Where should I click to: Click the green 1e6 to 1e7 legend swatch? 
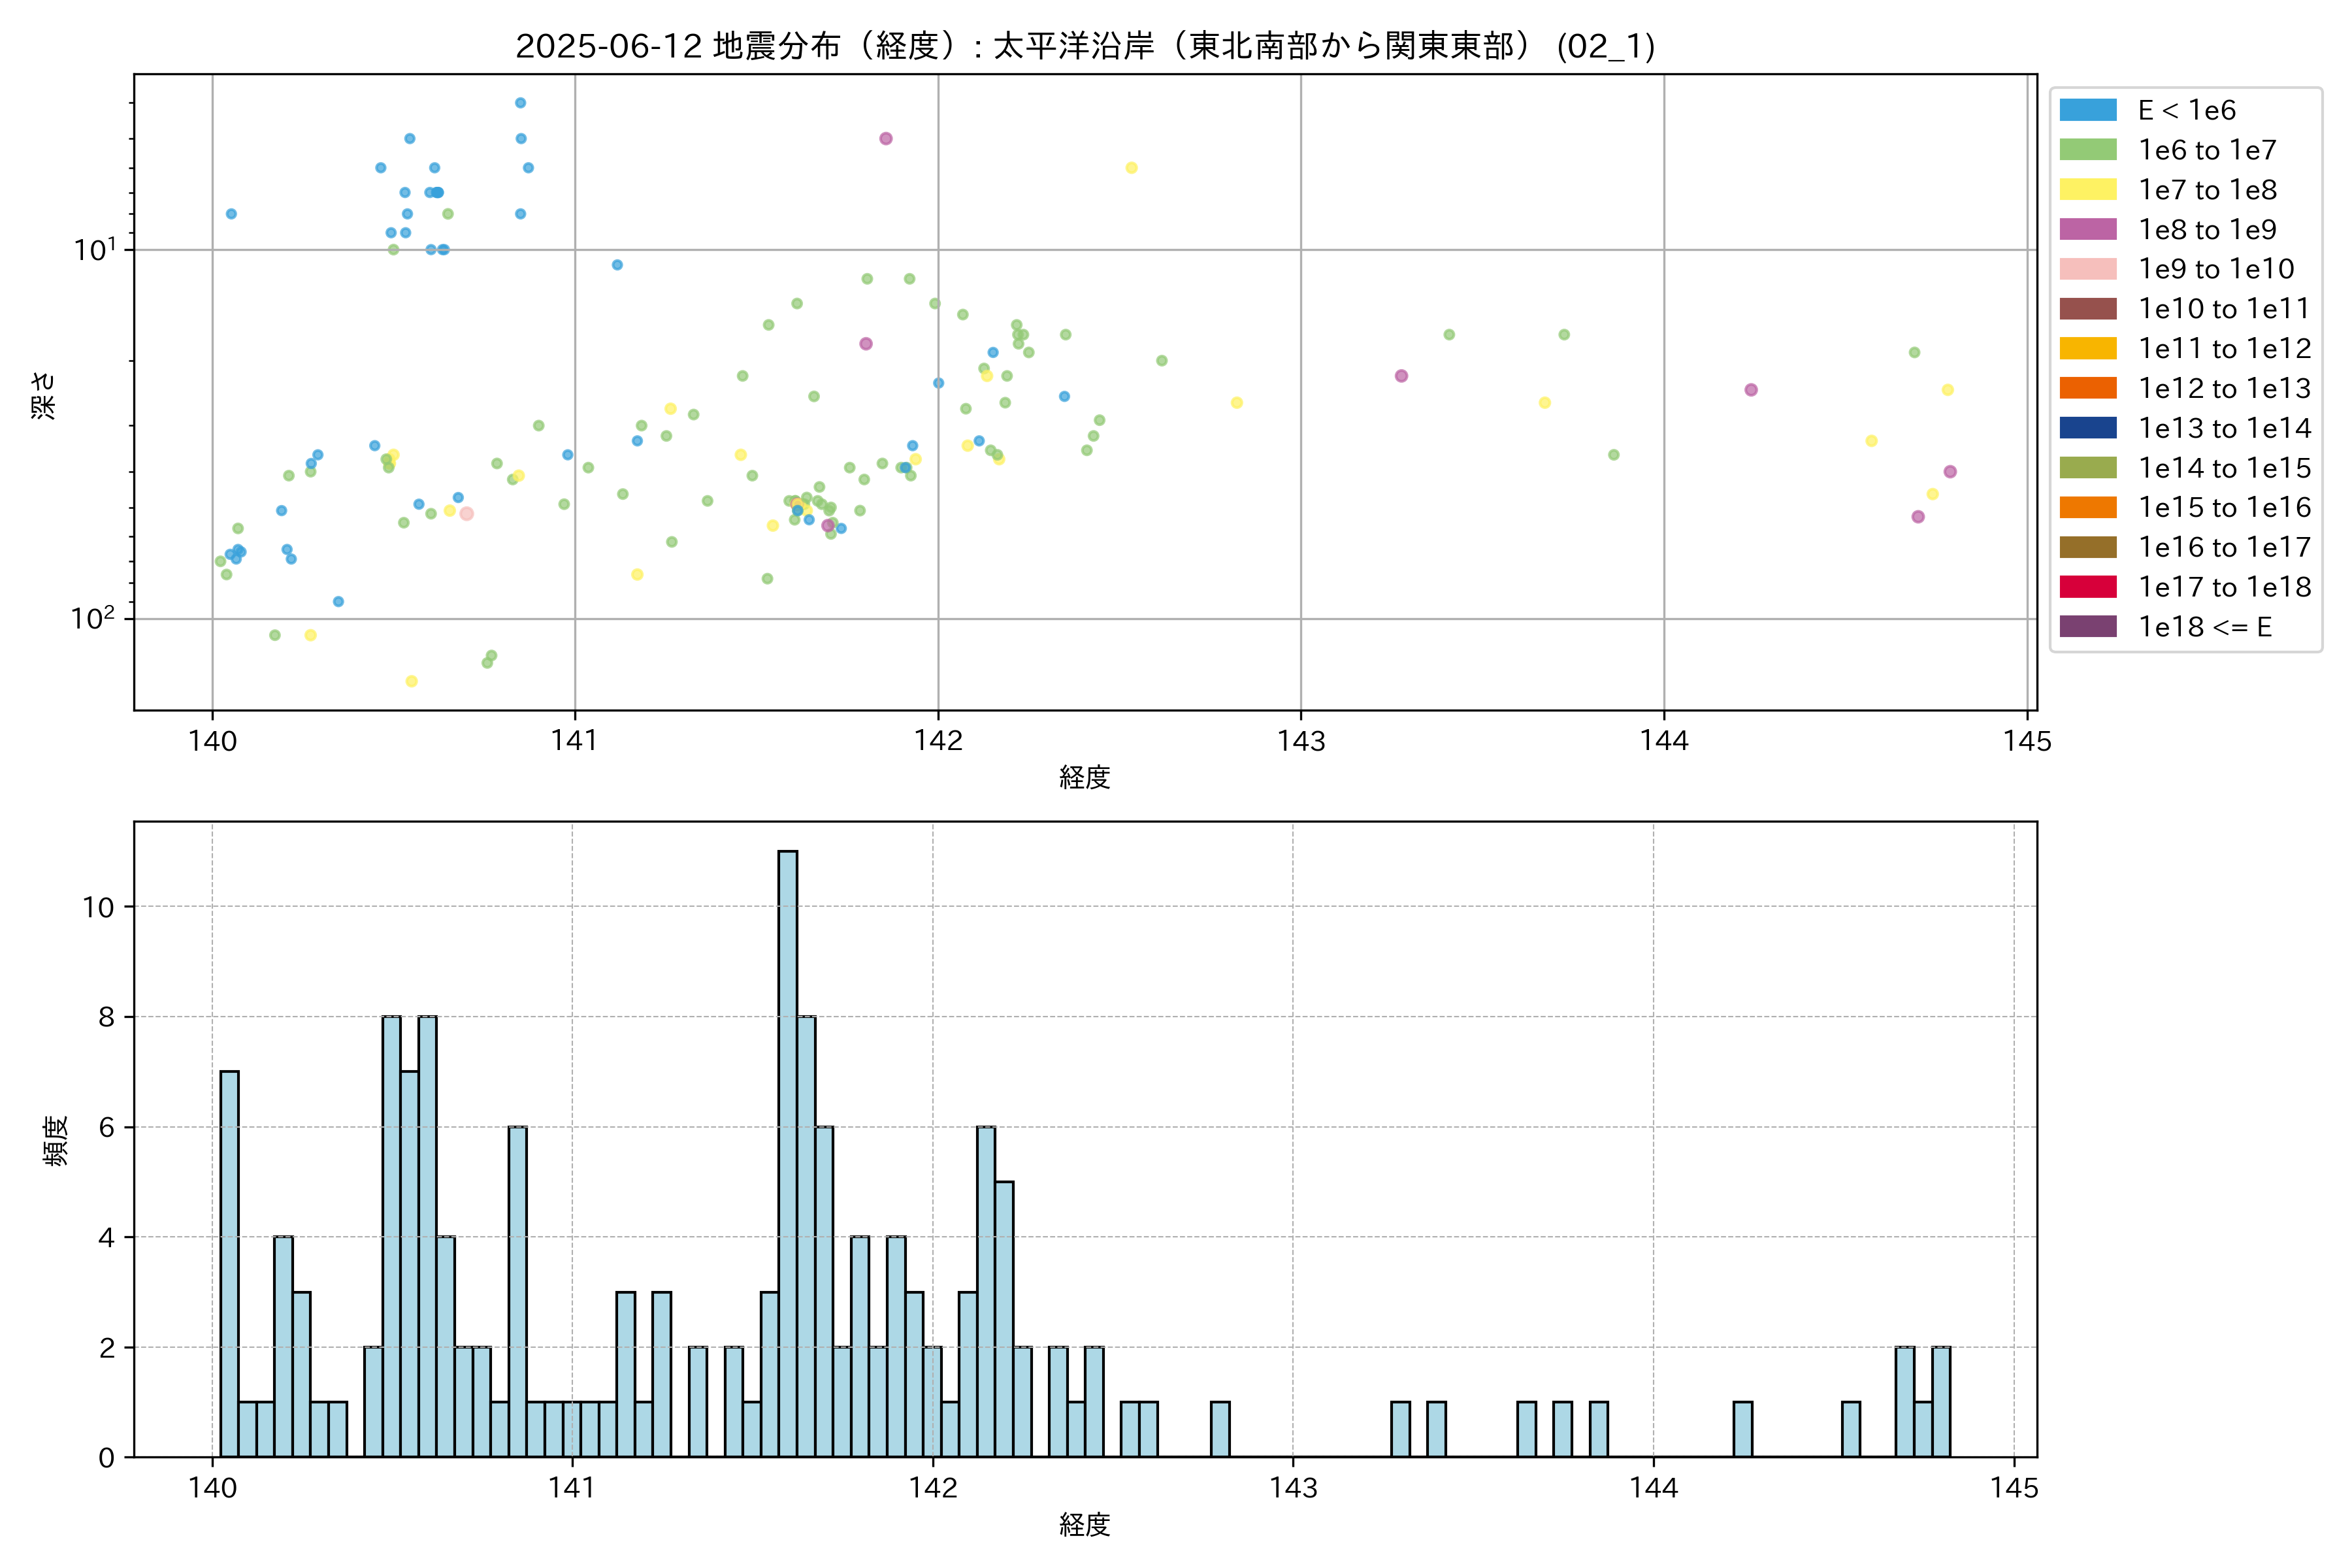point(2087,150)
